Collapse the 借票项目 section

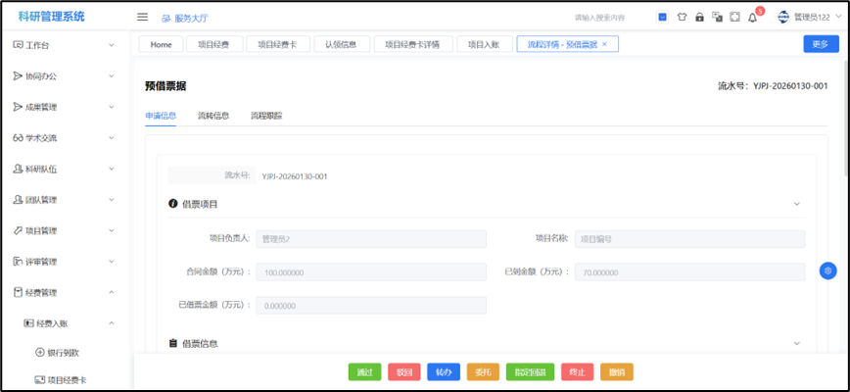point(796,204)
